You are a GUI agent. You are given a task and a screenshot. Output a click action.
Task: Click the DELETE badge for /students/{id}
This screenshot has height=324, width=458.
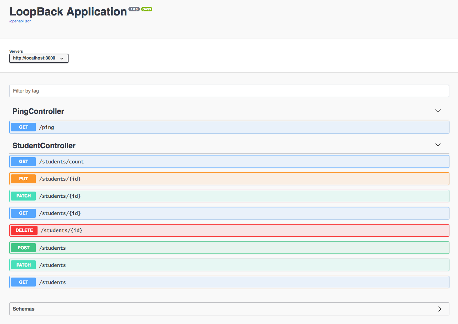coord(24,230)
